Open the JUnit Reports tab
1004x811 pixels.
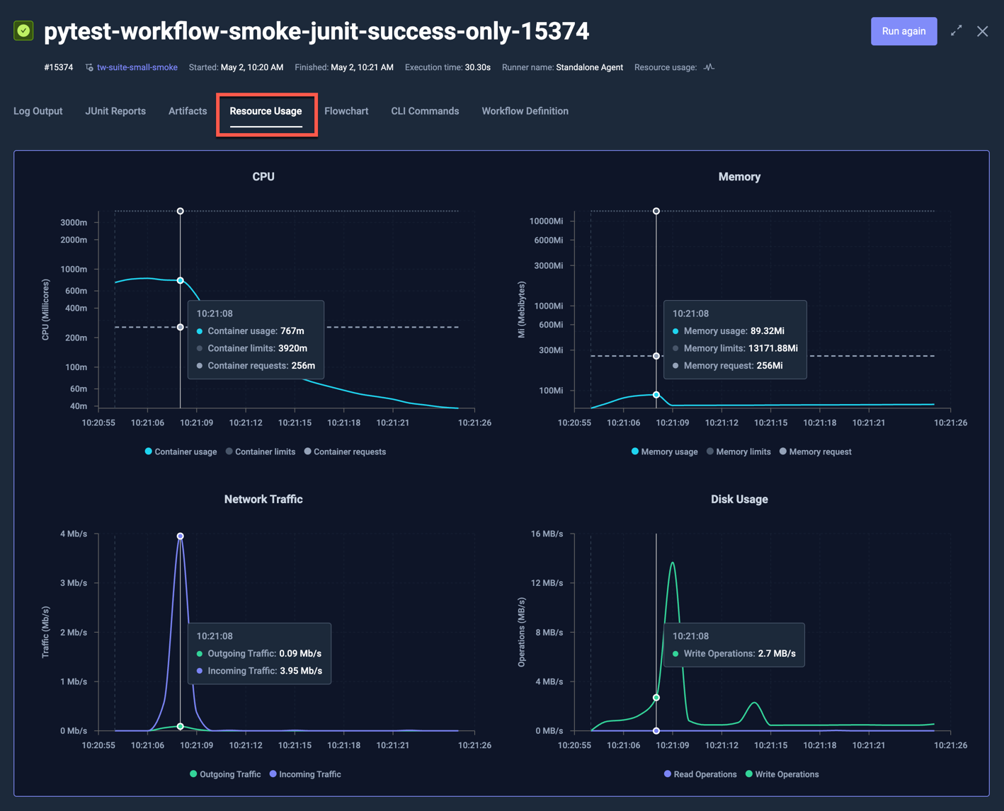[115, 111]
